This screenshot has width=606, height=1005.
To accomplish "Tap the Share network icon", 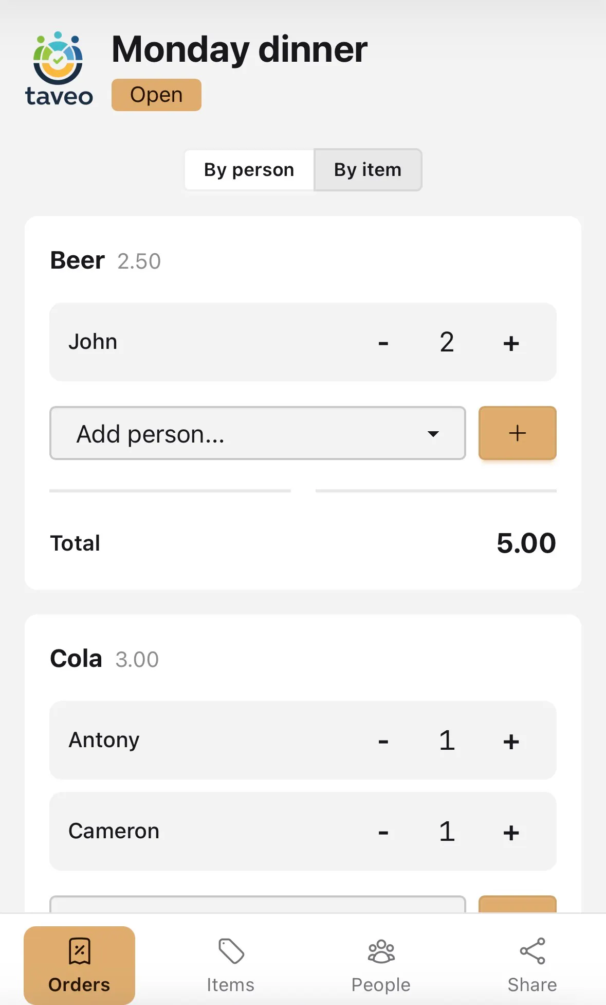I will 532,950.
